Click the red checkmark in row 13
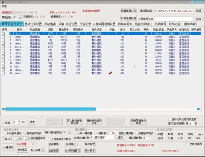205x157 pixels. 110,73
